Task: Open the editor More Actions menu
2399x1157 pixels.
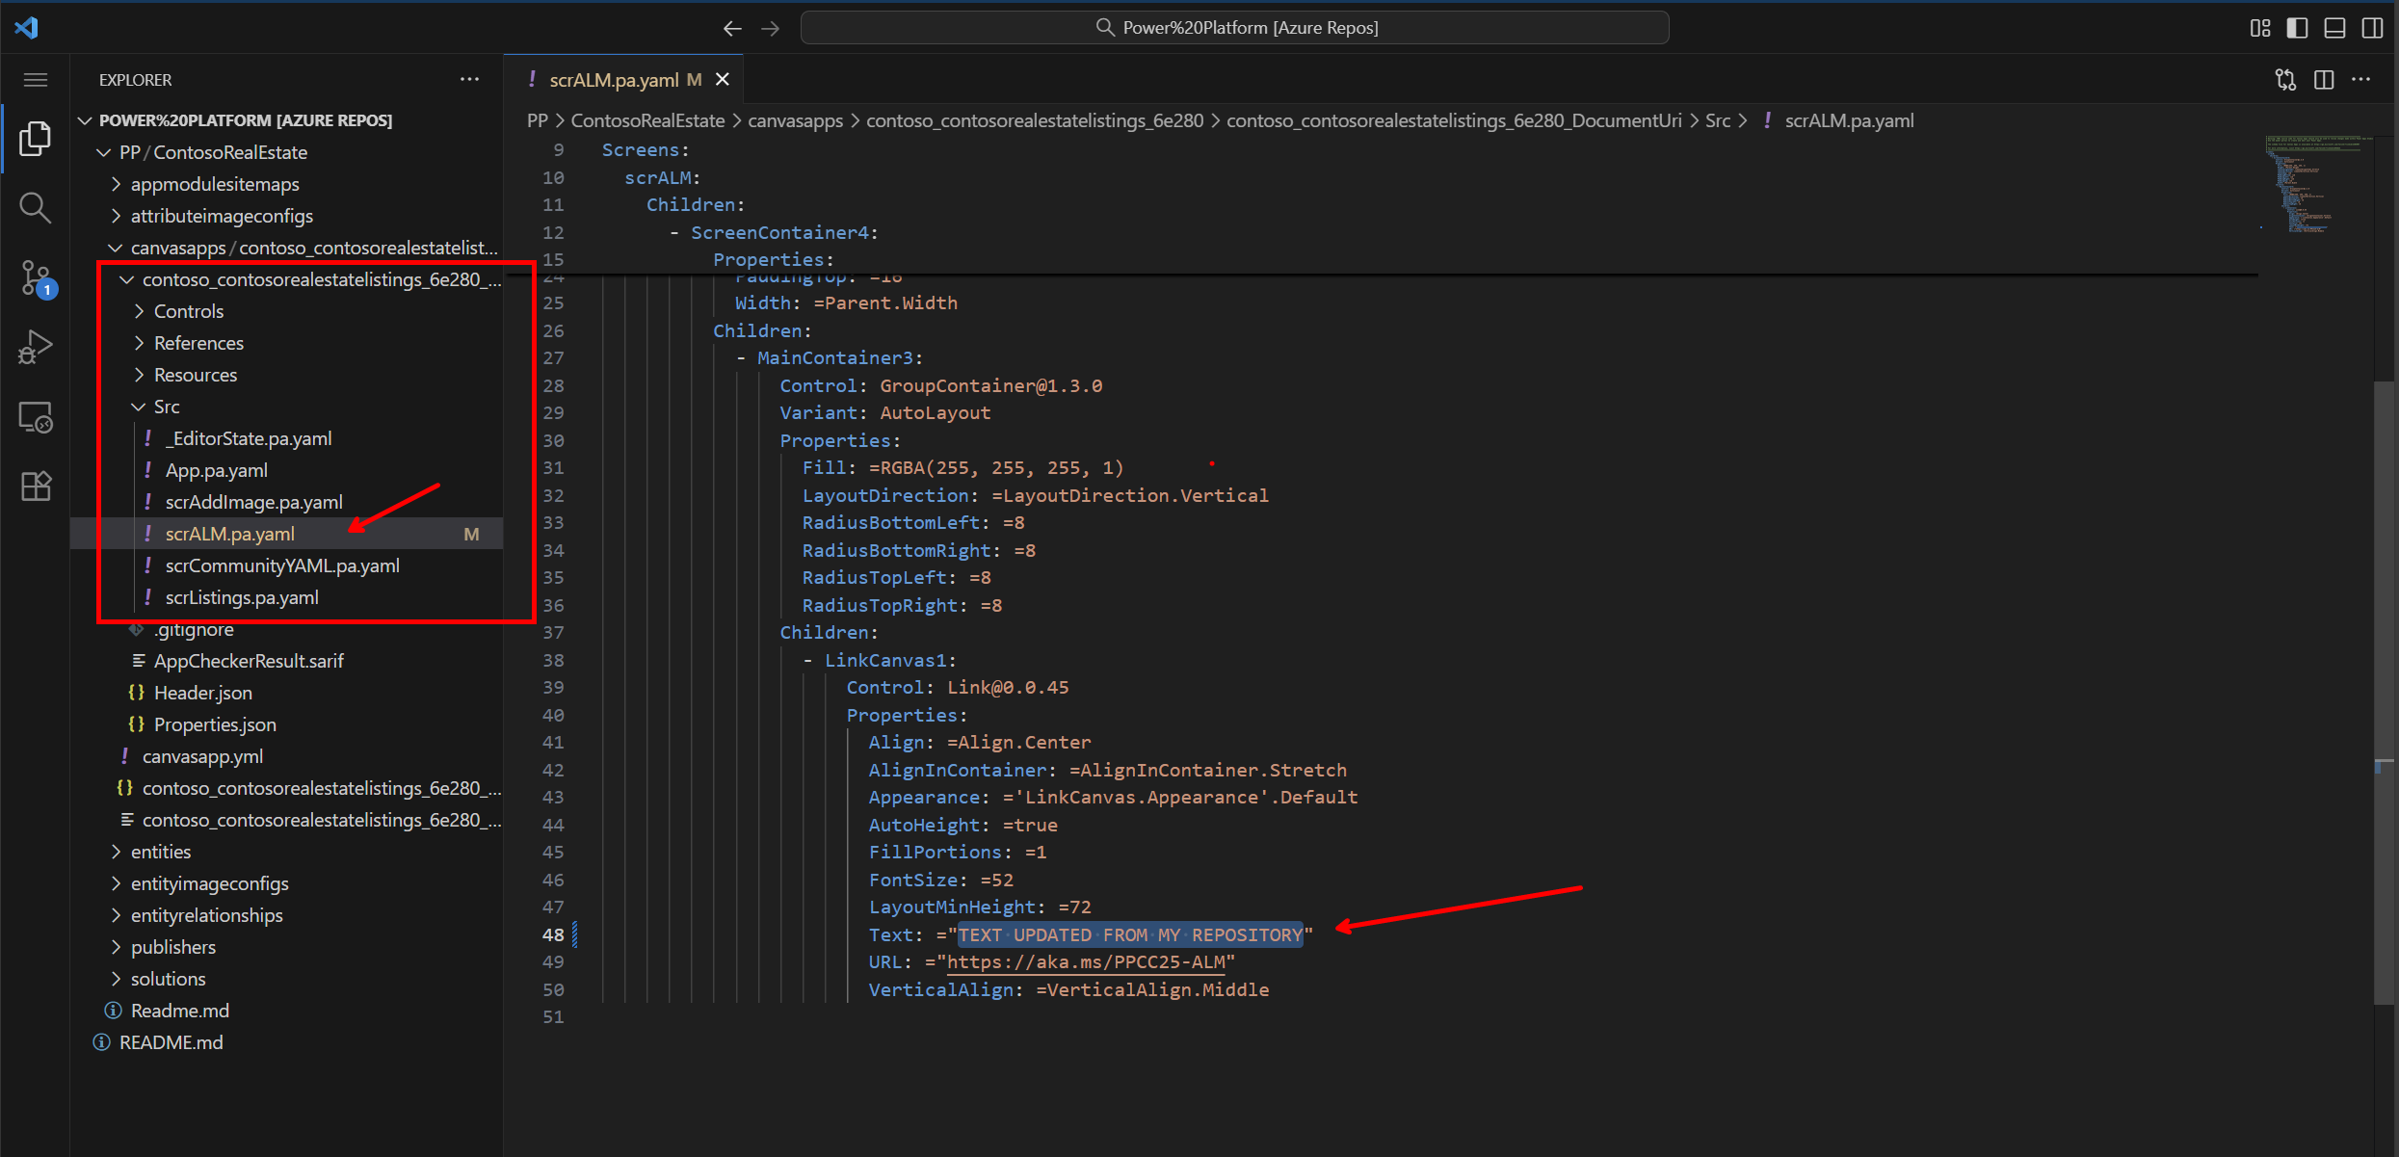Action: [2362, 79]
